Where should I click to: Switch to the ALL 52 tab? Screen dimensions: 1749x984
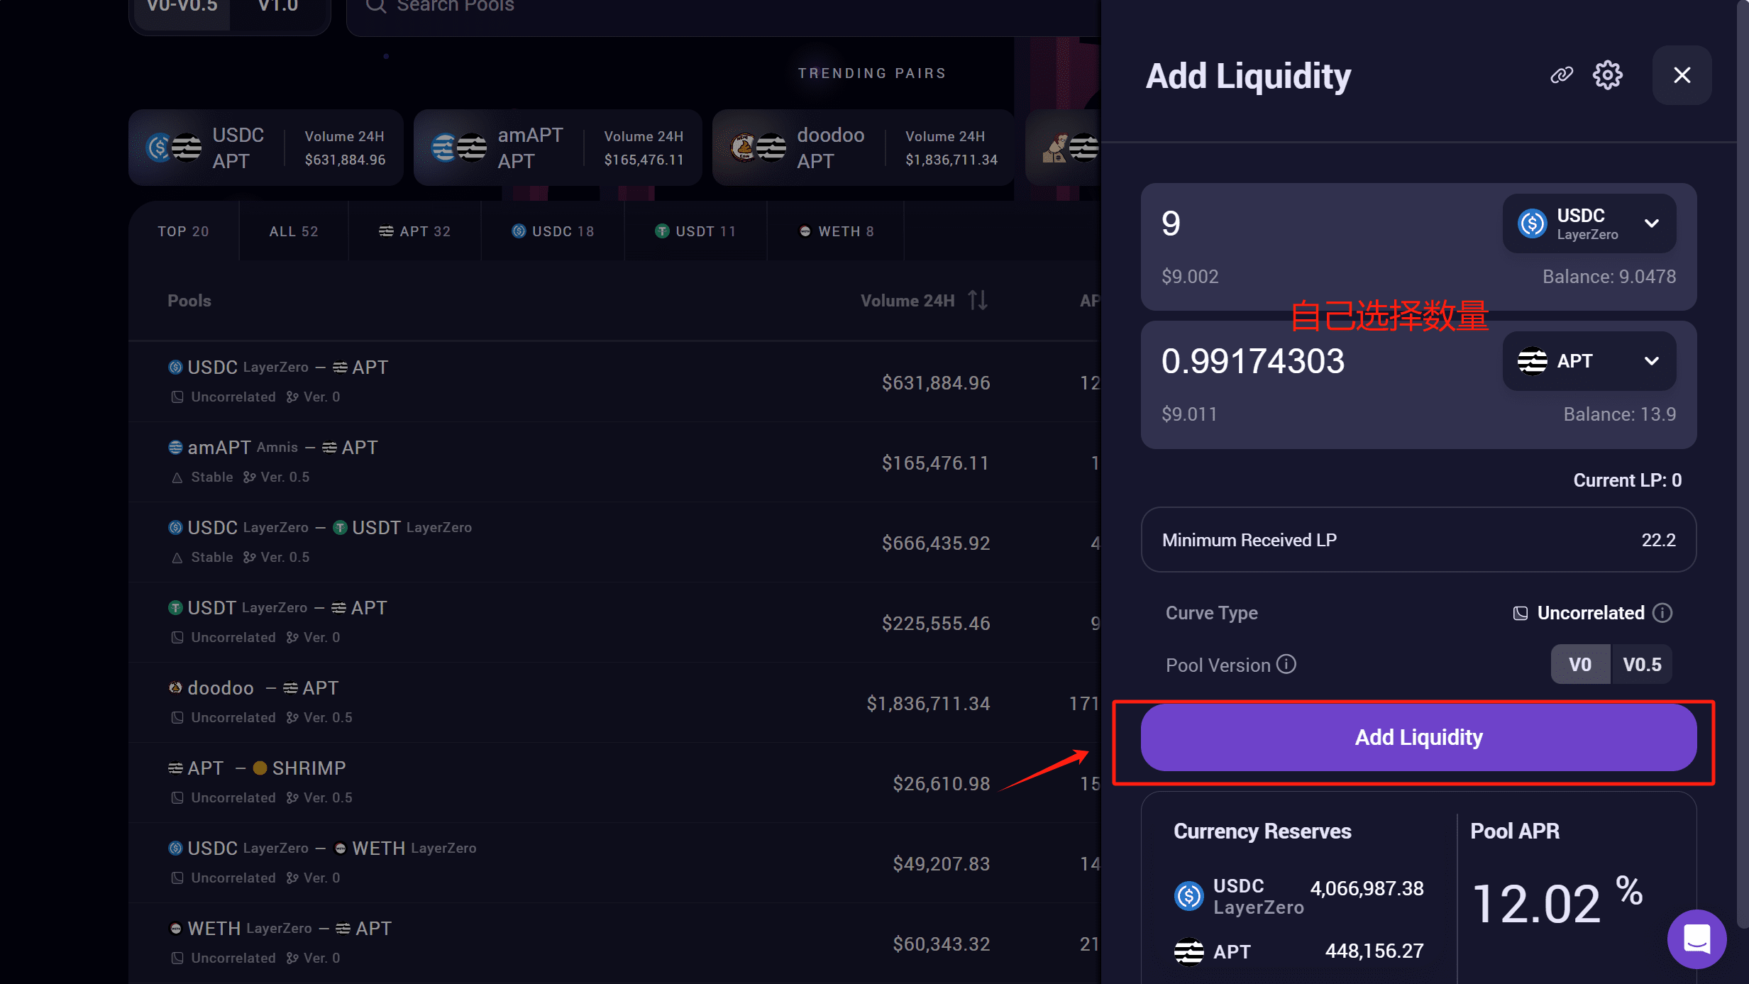[x=293, y=231]
